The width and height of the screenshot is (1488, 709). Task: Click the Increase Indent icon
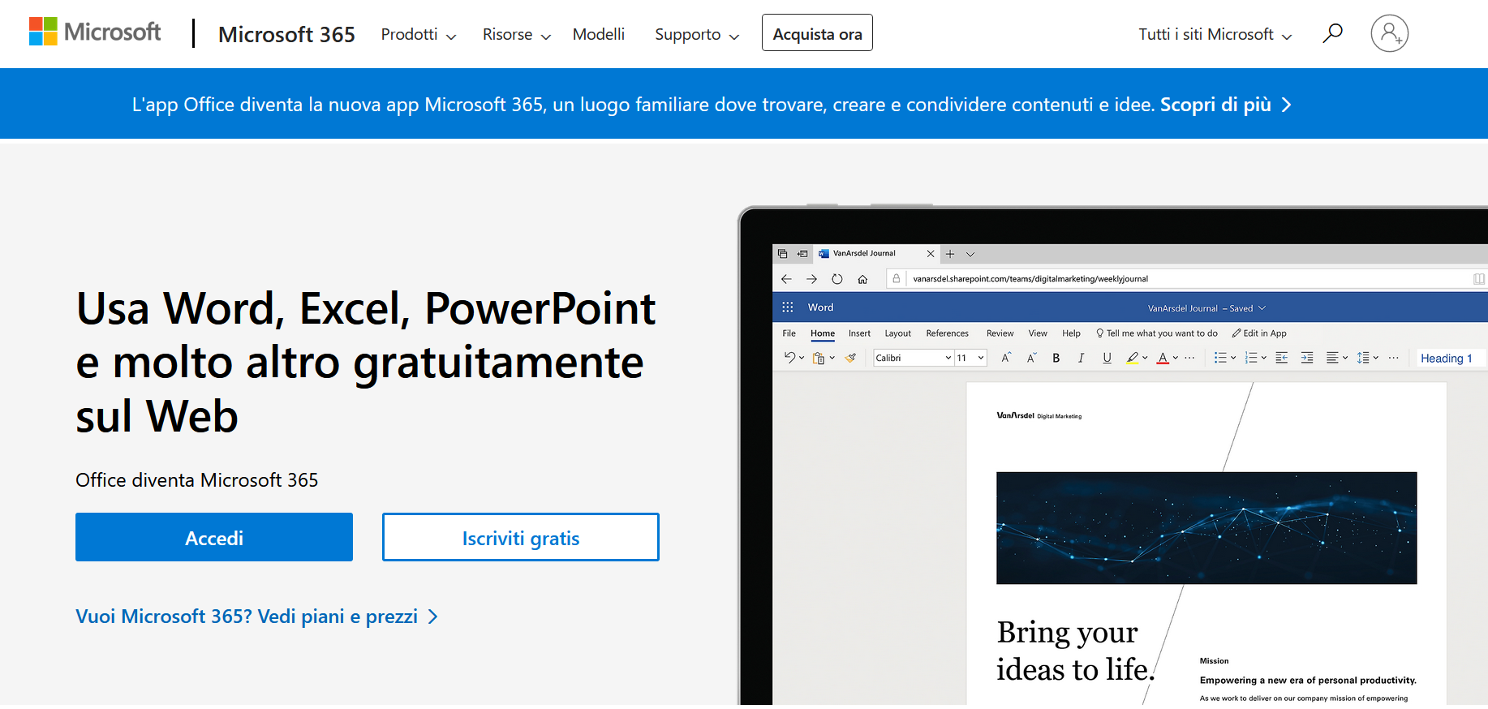coord(1307,358)
